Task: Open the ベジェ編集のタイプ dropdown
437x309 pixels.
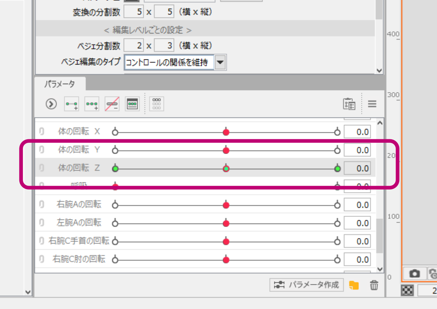Action: coord(220,62)
